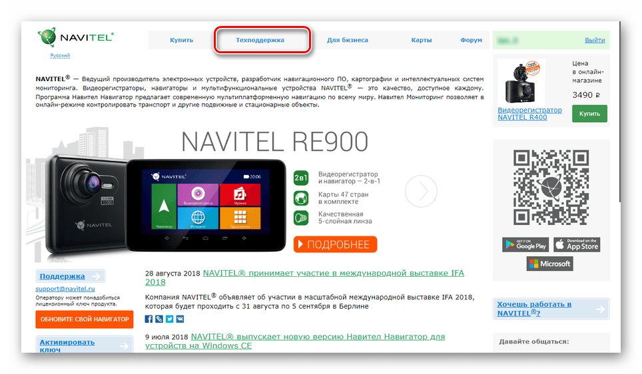
Task: Share news on Facebook icon
Action: pyautogui.click(x=149, y=319)
